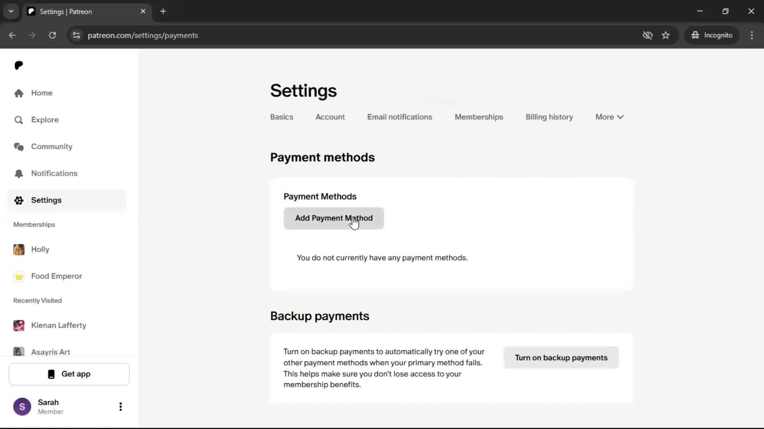764x429 pixels.
Task: Open Explore in sidebar
Action: click(67, 120)
